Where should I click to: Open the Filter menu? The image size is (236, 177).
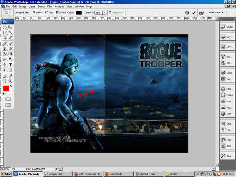pyautogui.click(x=50, y=6)
